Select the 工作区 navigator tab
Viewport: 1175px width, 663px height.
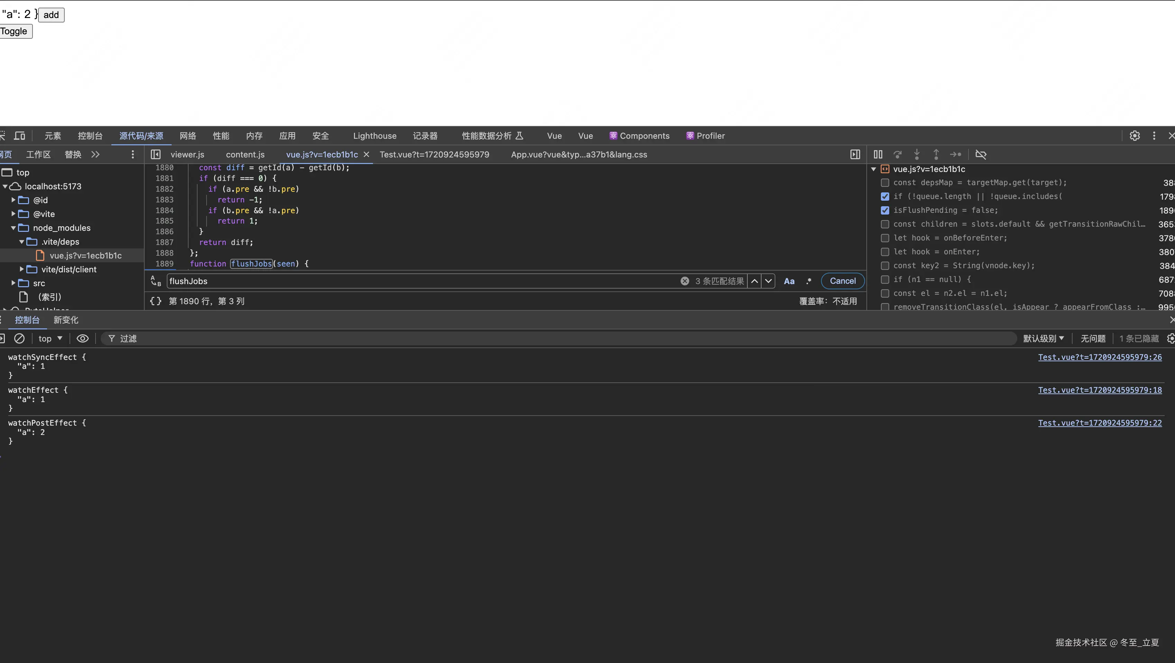coord(38,154)
